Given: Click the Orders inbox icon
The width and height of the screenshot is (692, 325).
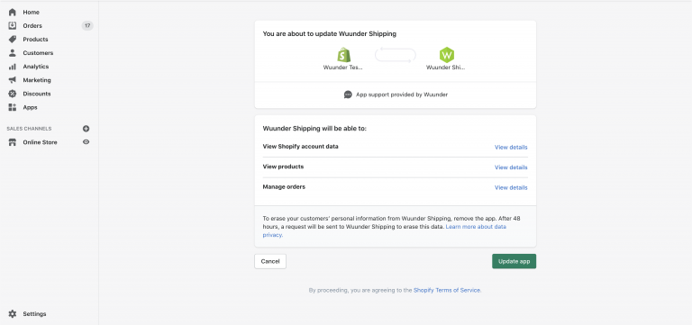Looking at the screenshot, I should click(x=13, y=25).
